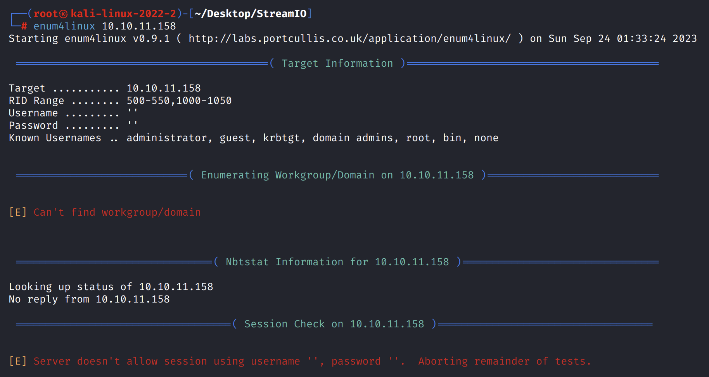
Task: Select the Nbtstat Information section header
Action: [x=337, y=262]
